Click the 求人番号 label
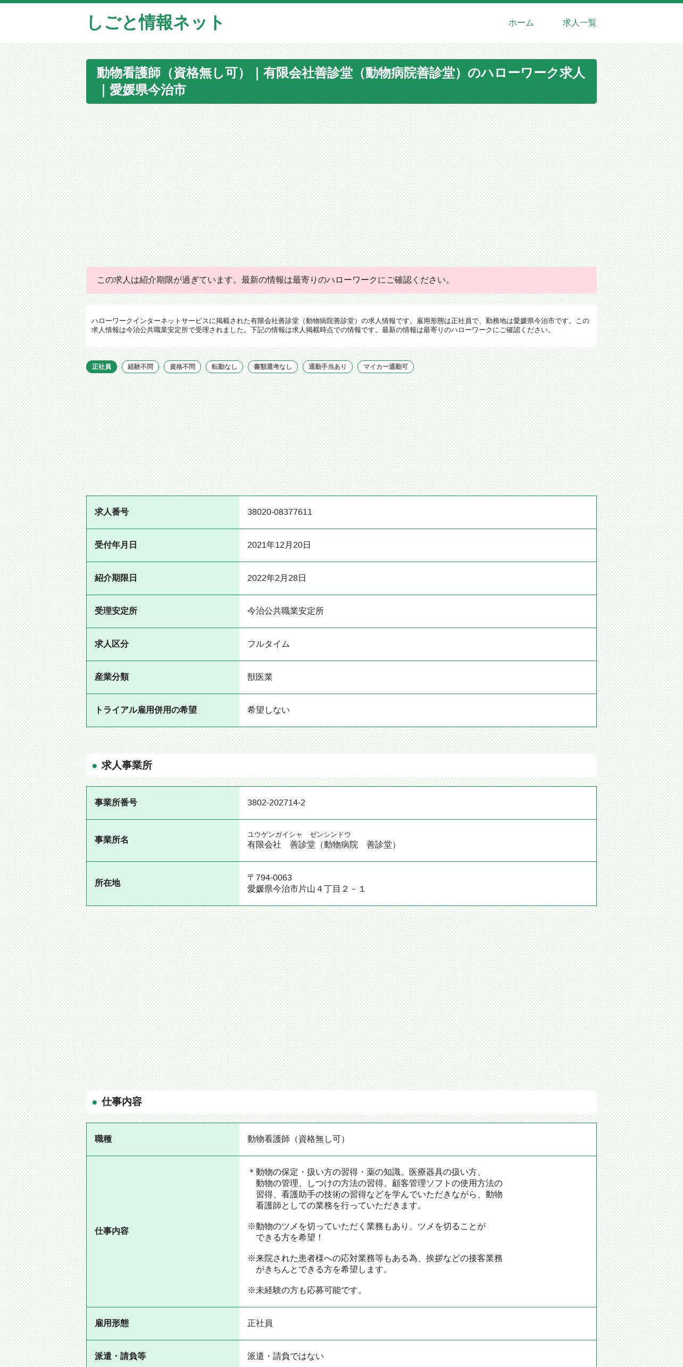 pyautogui.click(x=112, y=512)
